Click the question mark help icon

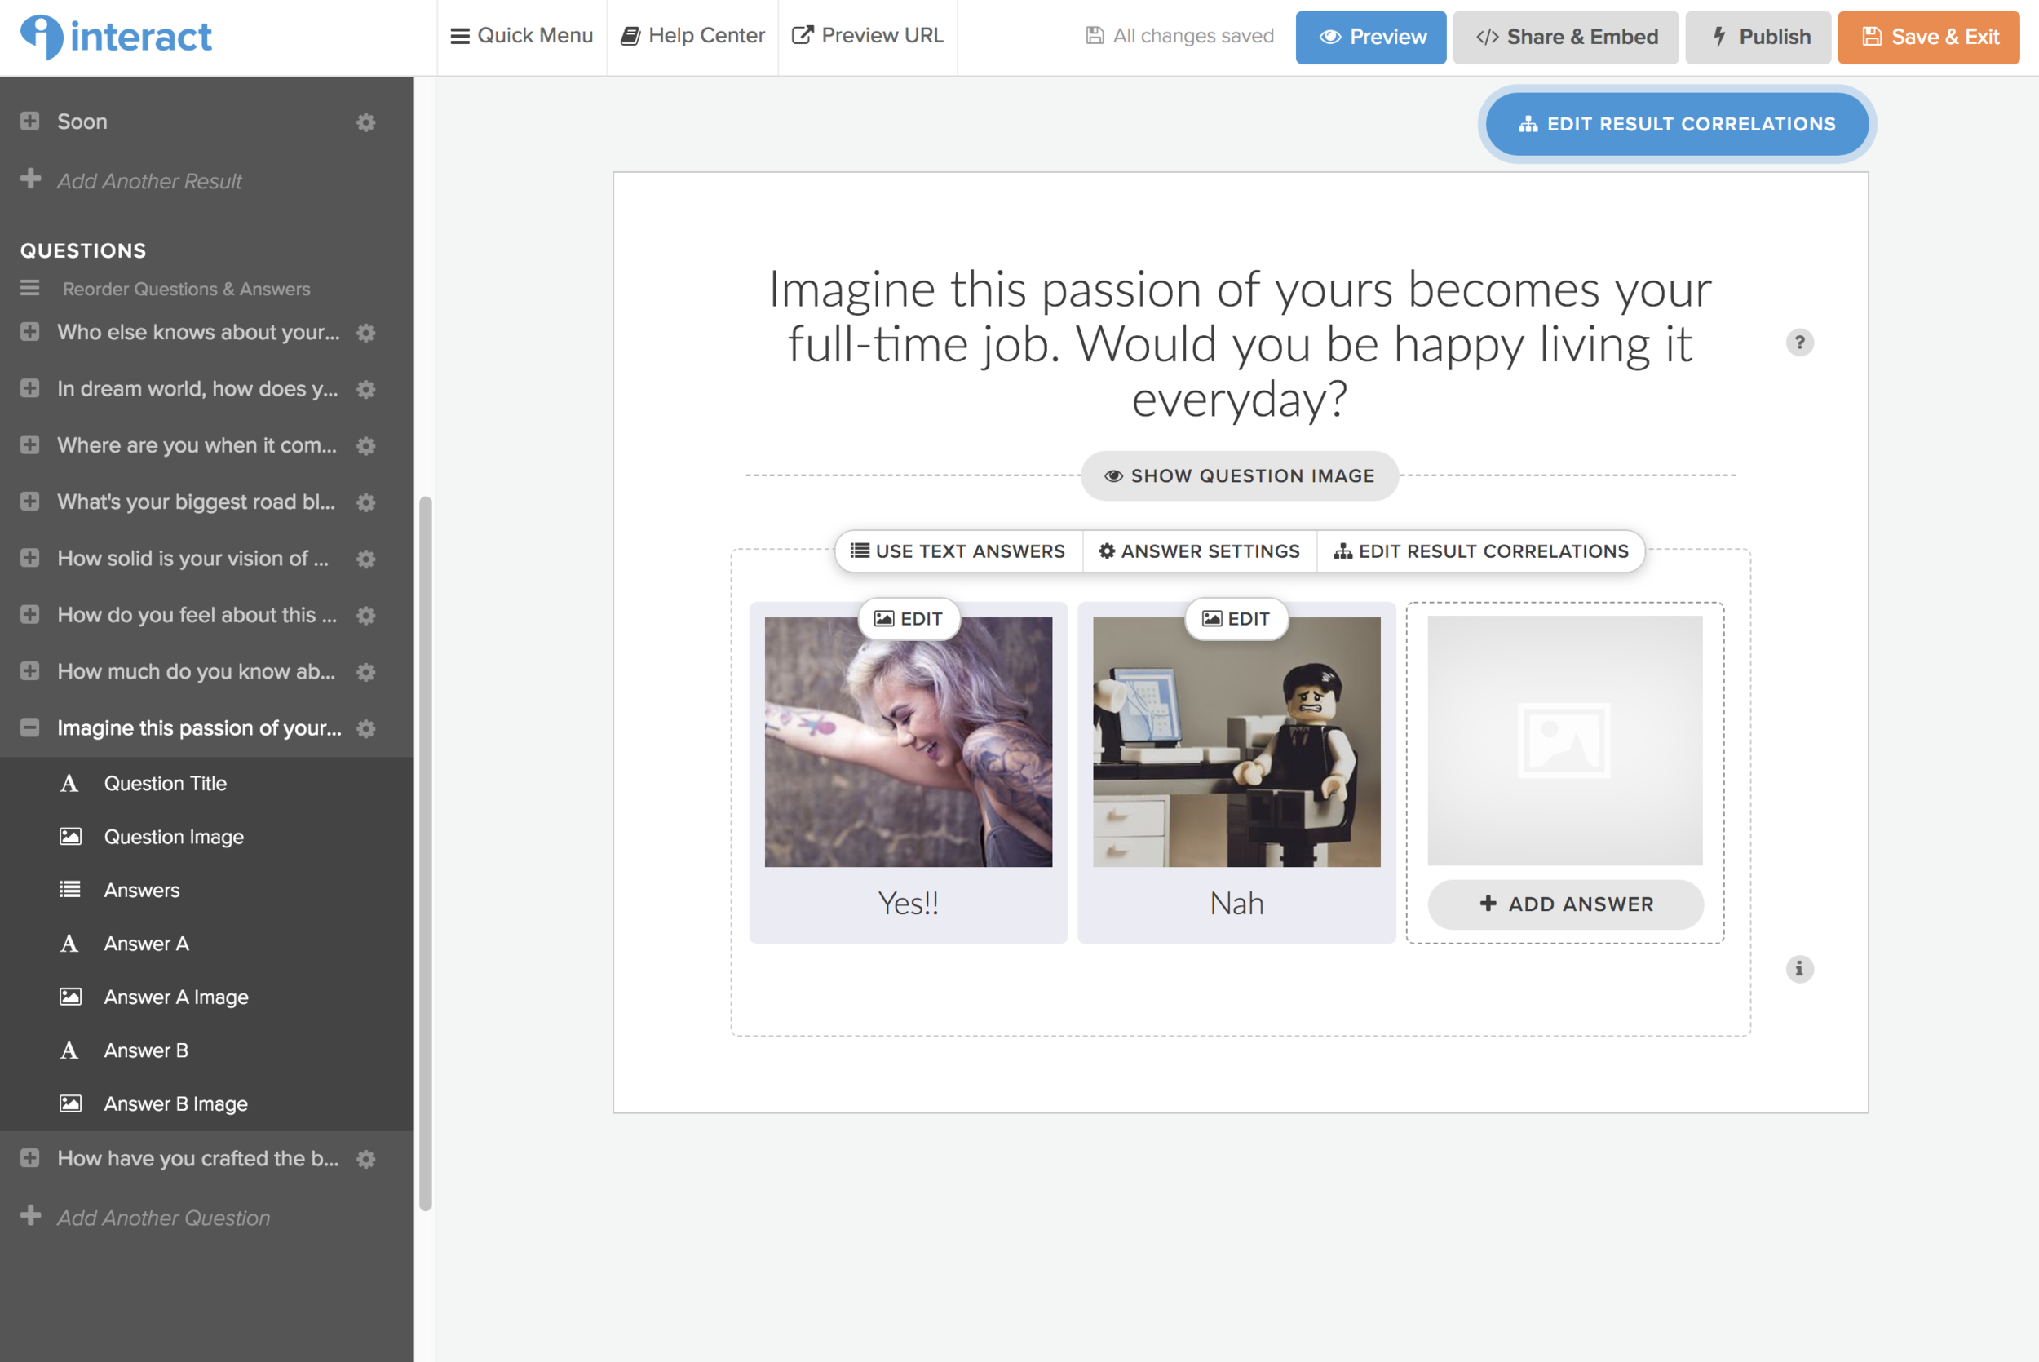click(x=1799, y=343)
